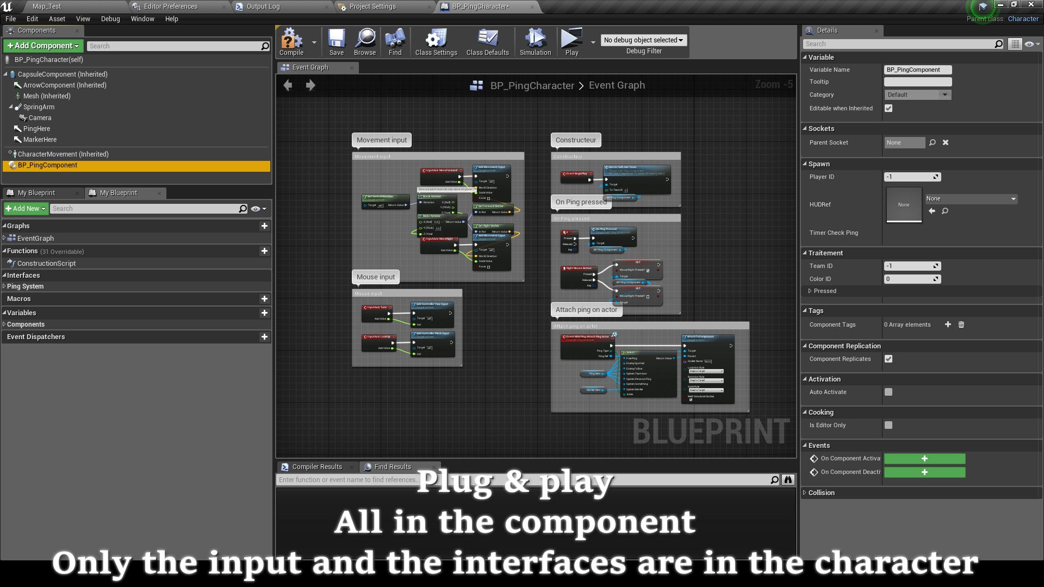Enable Auto Activate under Activation

click(x=888, y=392)
